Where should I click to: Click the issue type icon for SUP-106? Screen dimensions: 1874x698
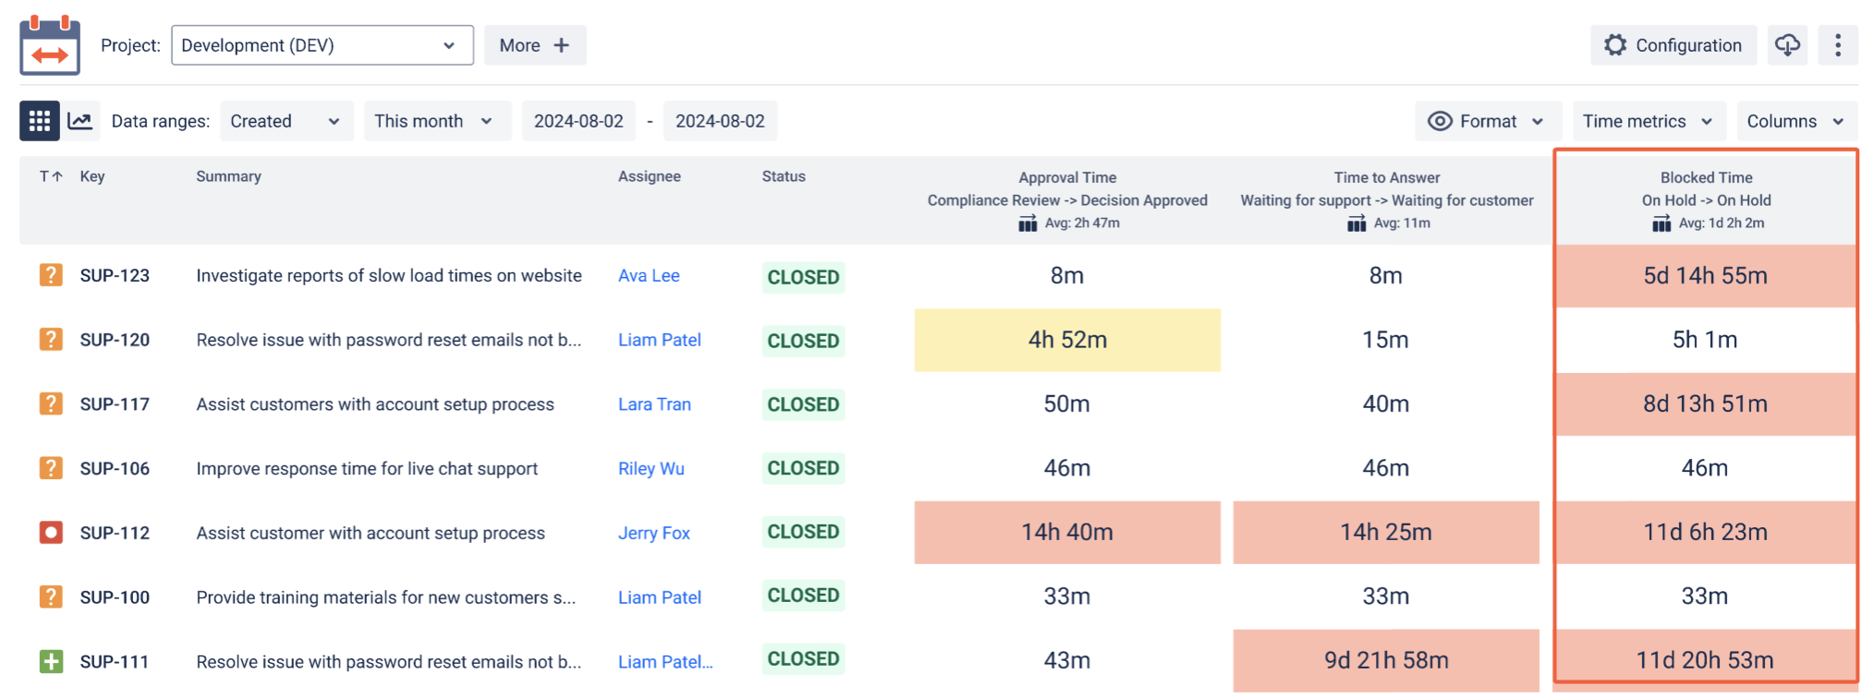tap(51, 468)
